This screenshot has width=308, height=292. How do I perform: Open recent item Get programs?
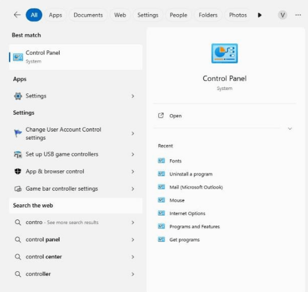tap(185, 240)
